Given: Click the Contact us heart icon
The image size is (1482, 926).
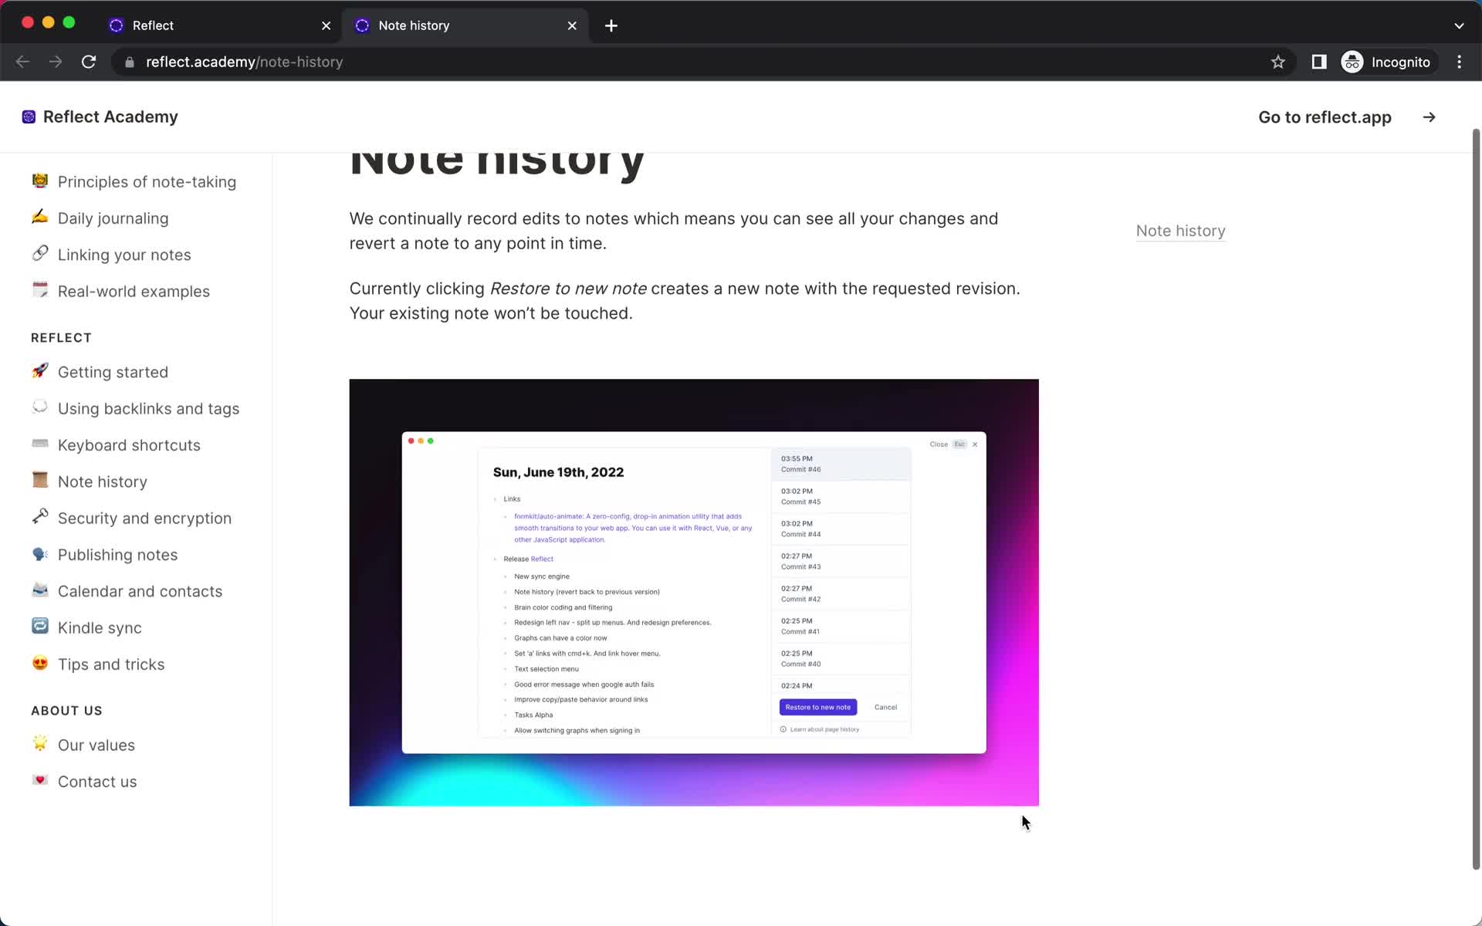Looking at the screenshot, I should 39,781.
